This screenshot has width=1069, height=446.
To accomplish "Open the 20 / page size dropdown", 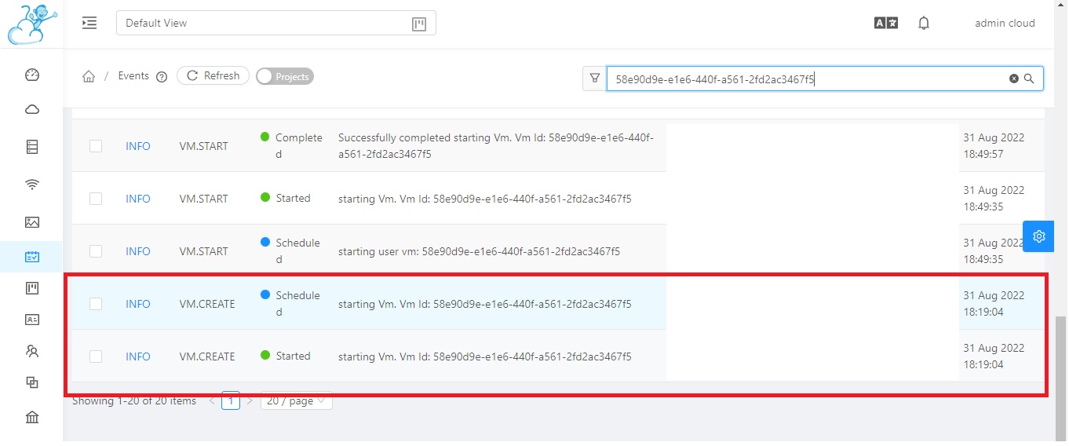I will 297,401.
